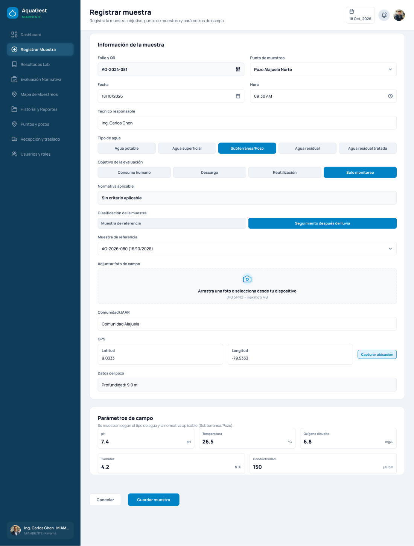Select Muestra de referencia classification
The height and width of the screenshot is (546, 414).
pos(172,223)
